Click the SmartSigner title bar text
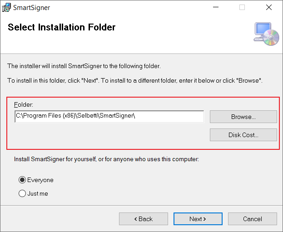 tap(32, 8)
